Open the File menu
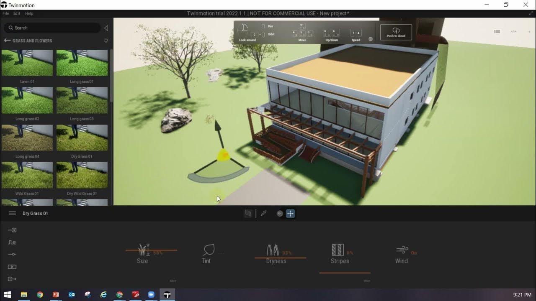Viewport: 536px width, 301px height. [6, 13]
